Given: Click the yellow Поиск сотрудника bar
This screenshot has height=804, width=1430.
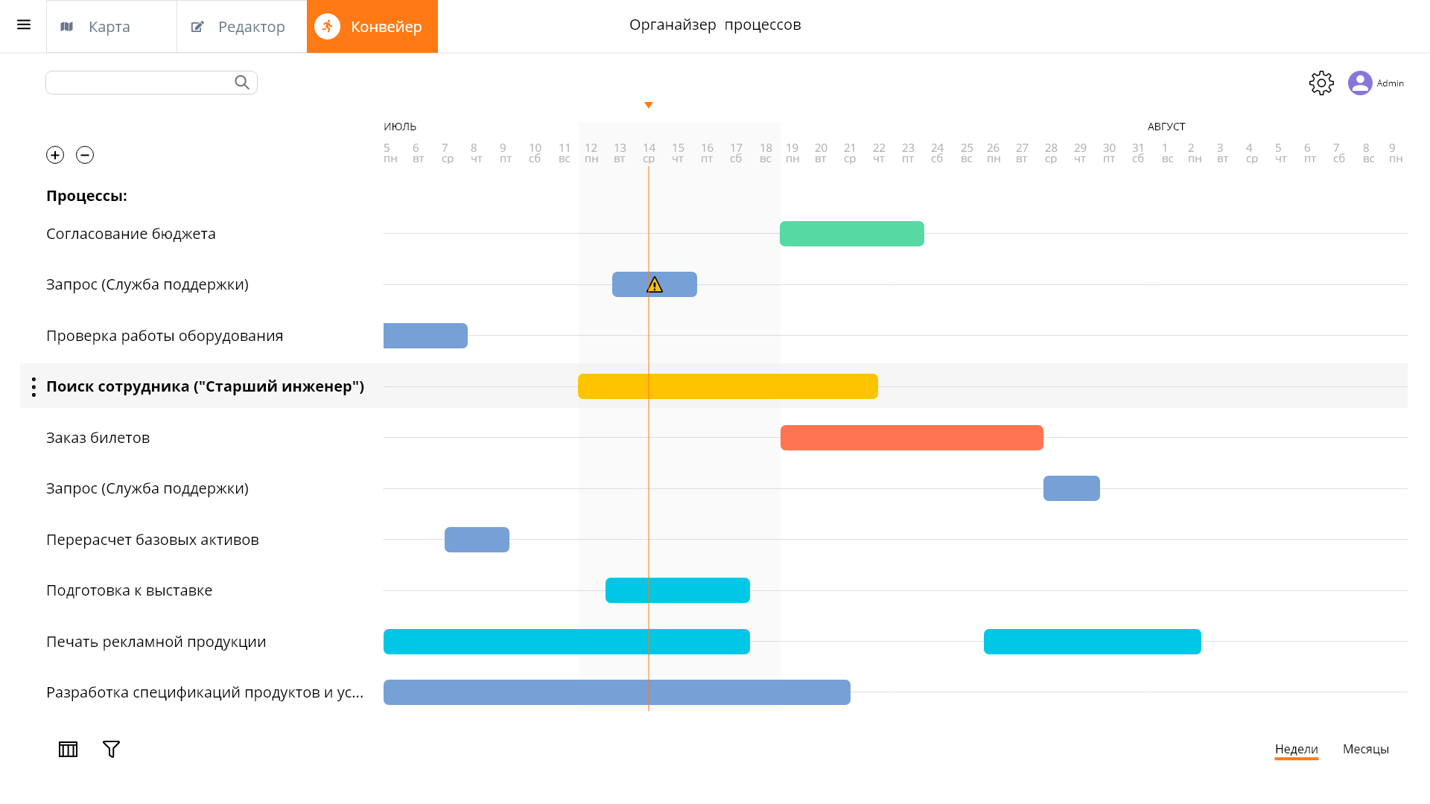Looking at the screenshot, I should [728, 386].
